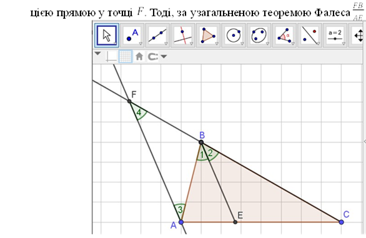This screenshot has height=238, width=366.
Task: Open Reflect tool submenu arrow
Action: tap(319, 44)
